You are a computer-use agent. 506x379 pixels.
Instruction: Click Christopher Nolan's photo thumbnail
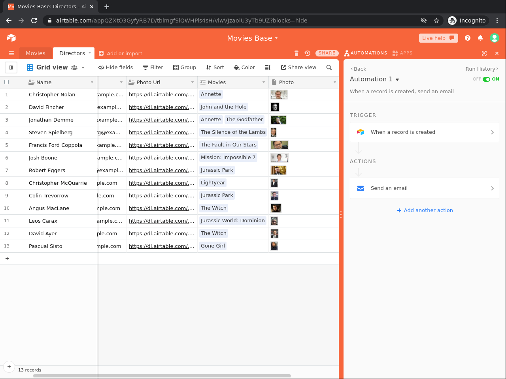tap(279, 94)
